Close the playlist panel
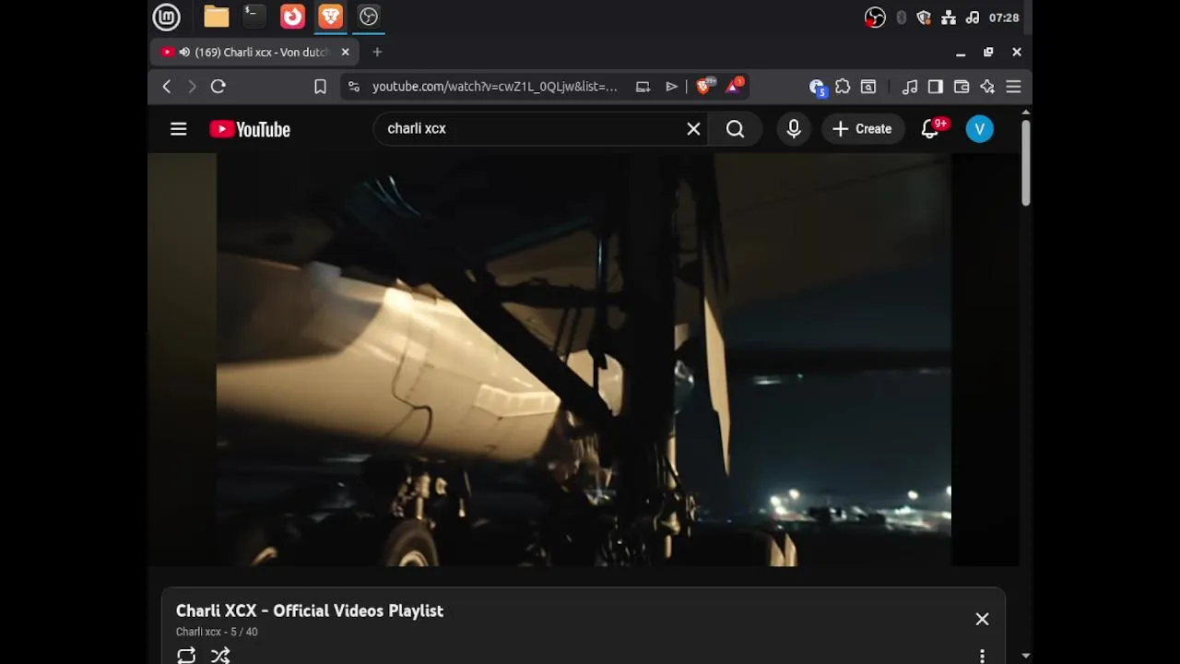The height and width of the screenshot is (664, 1180). (982, 619)
